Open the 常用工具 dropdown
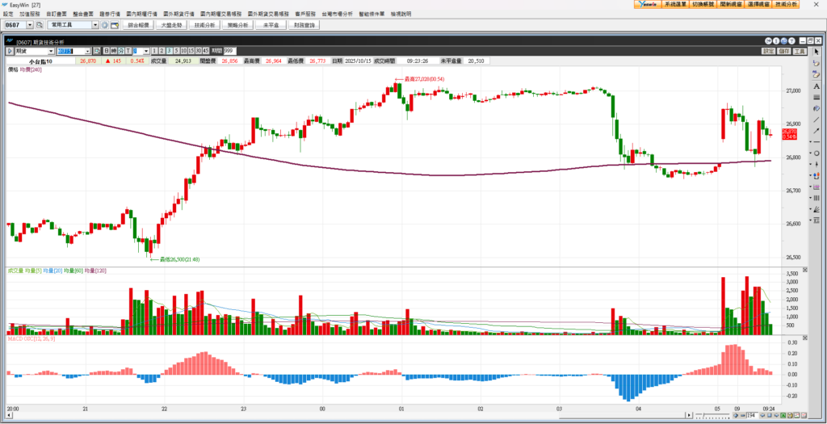Viewport: 827px width, 424px height. pos(95,25)
